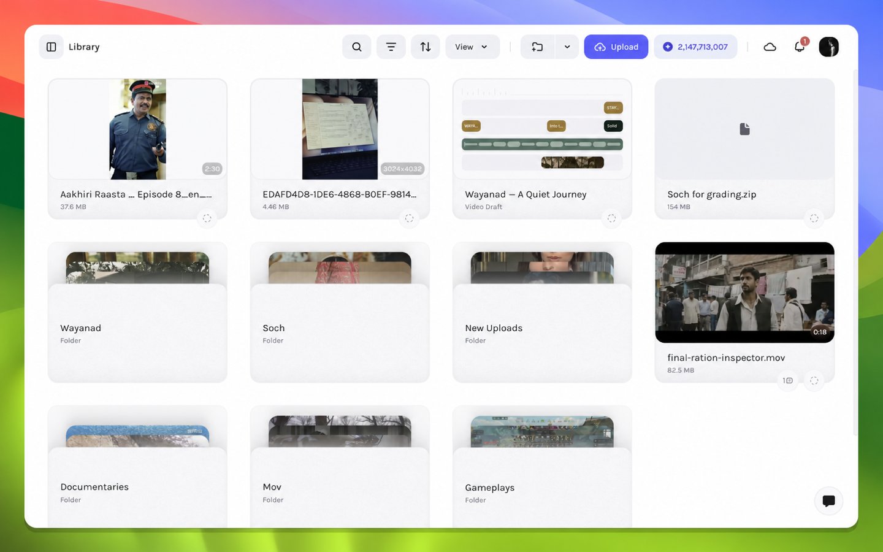This screenshot has width=883, height=552.
Task: Click the 82.5 MB size label
Action: tap(681, 370)
